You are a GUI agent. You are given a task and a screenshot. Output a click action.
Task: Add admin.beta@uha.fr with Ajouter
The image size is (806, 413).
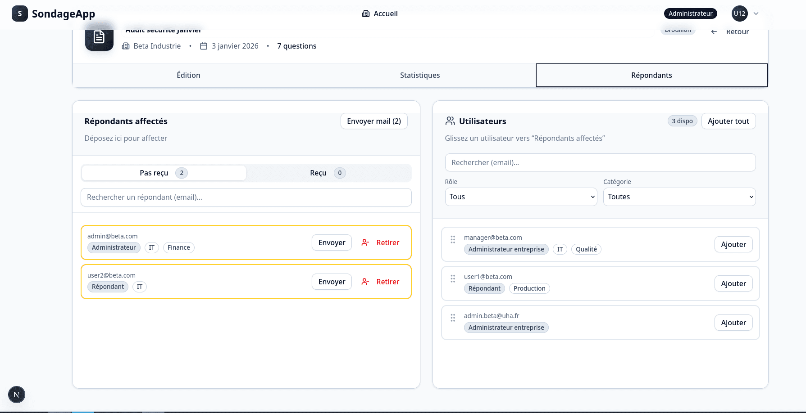coord(733,323)
